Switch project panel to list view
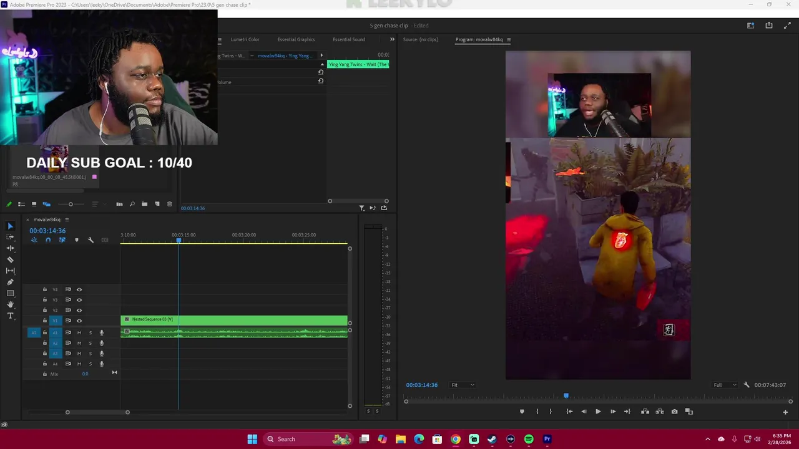 point(21,204)
